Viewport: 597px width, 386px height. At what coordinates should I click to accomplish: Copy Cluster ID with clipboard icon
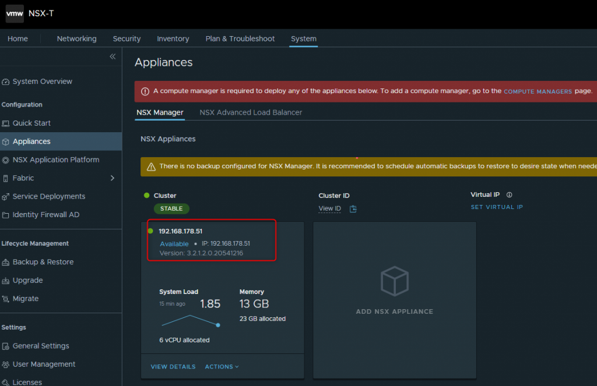(x=353, y=209)
